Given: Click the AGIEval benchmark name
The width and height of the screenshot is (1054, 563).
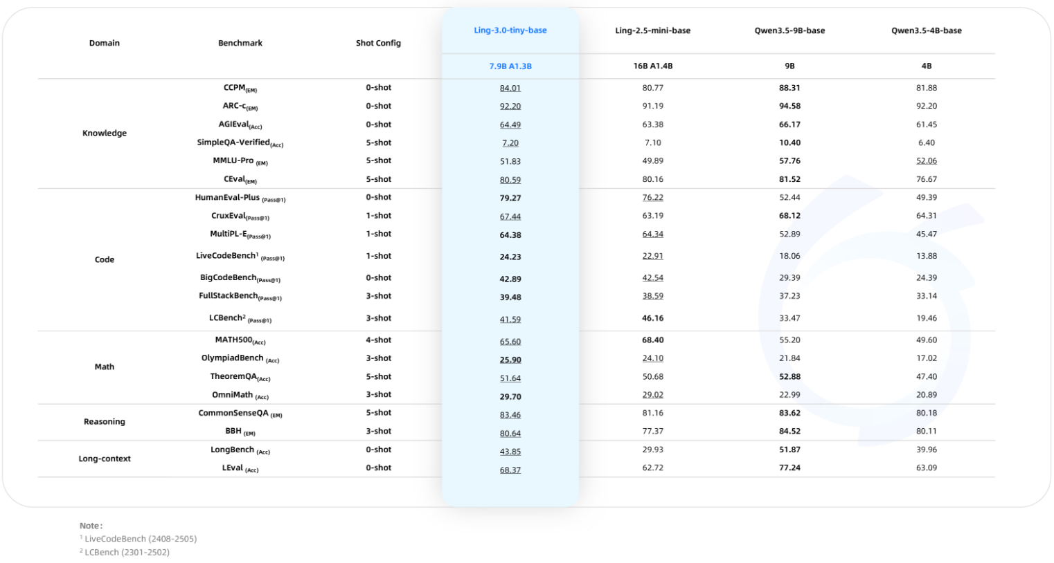Looking at the screenshot, I should (240, 124).
